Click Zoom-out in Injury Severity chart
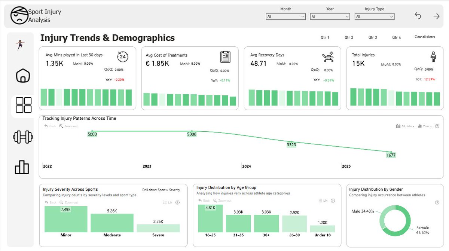This screenshot has width=449, height=251. [68, 202]
